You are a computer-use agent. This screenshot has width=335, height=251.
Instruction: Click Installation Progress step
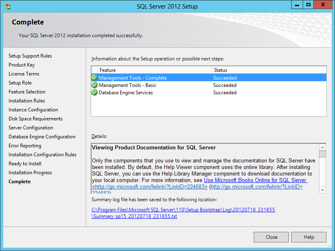coord(30,173)
